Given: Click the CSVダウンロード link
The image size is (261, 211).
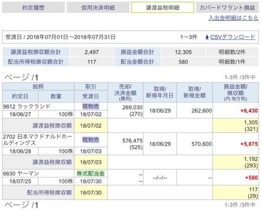Looking at the screenshot, I should (x=233, y=37).
